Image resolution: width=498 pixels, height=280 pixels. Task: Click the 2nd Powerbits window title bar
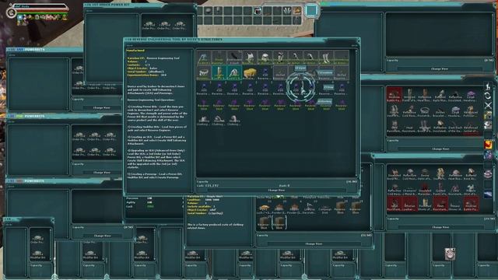click(x=64, y=117)
